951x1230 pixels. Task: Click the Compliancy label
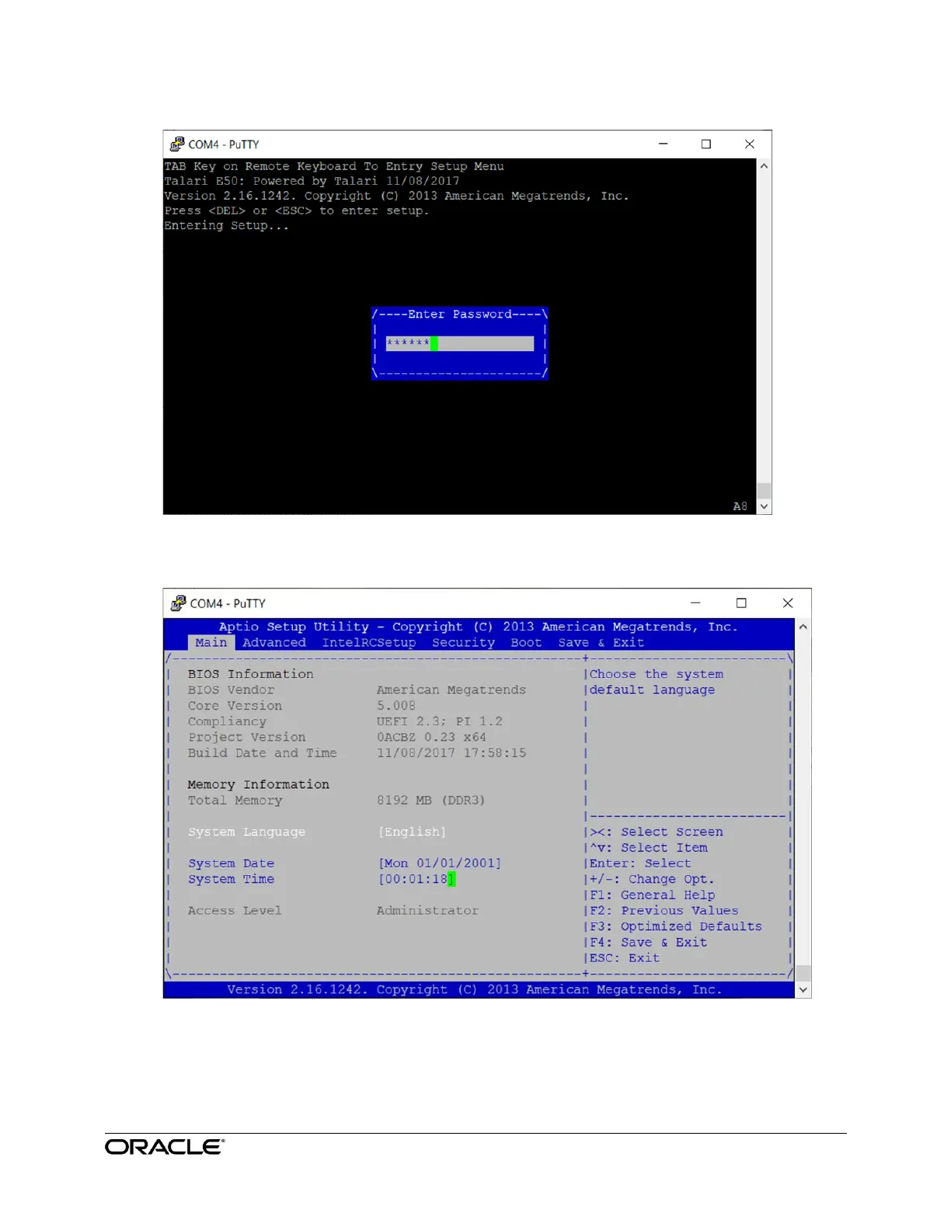click(x=227, y=721)
